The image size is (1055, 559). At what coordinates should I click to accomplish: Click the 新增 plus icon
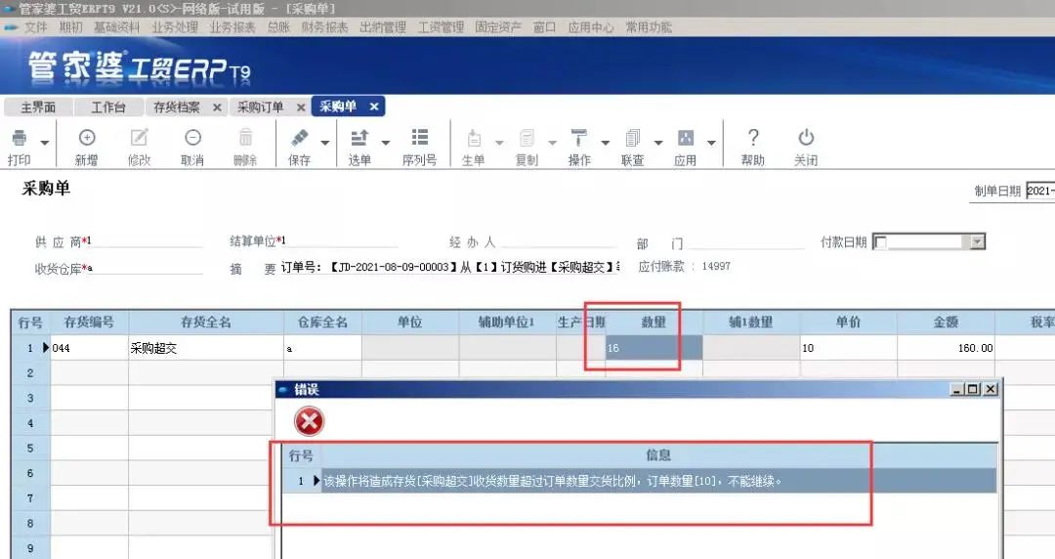coord(87,138)
